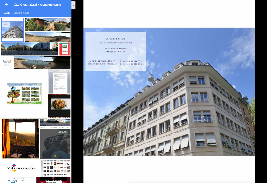Image resolution: width=267 pixels, height=183 pixels.
Task: Open the red-bordered screenshot thumbnail
Action: 65,49
